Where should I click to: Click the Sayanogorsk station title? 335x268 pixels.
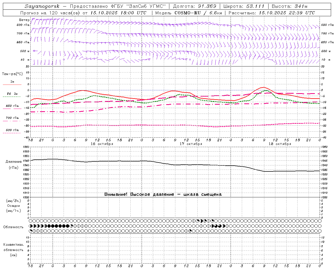click(x=42, y=6)
